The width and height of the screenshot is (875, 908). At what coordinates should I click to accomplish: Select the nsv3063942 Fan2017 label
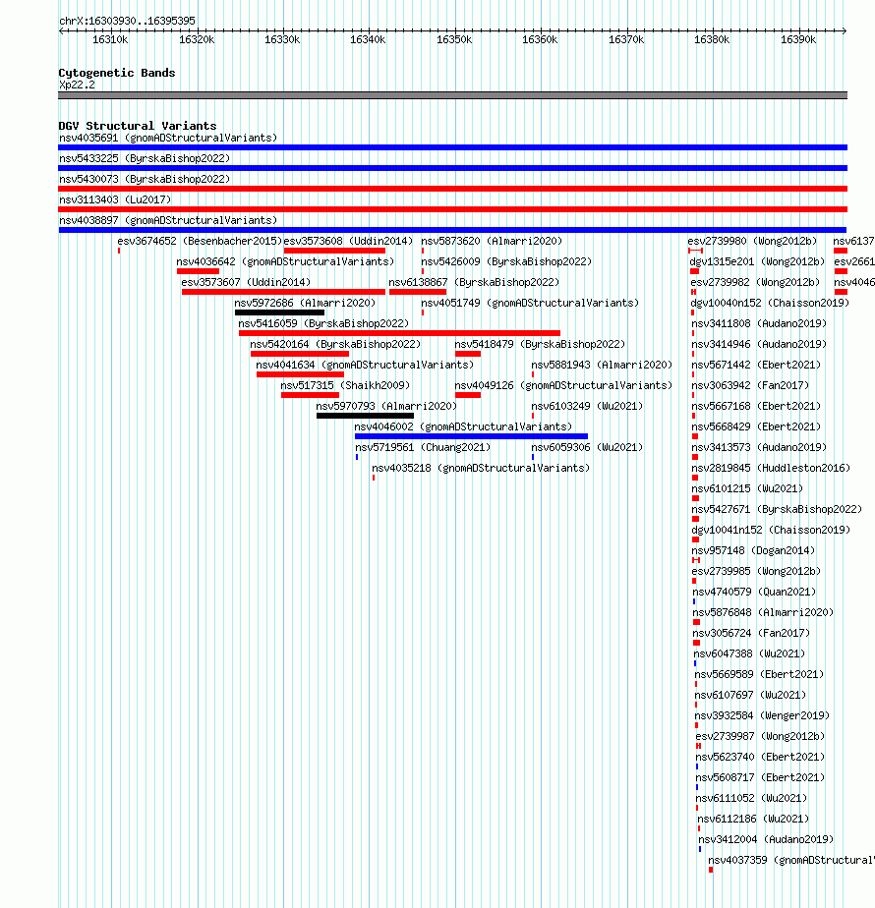(x=750, y=385)
